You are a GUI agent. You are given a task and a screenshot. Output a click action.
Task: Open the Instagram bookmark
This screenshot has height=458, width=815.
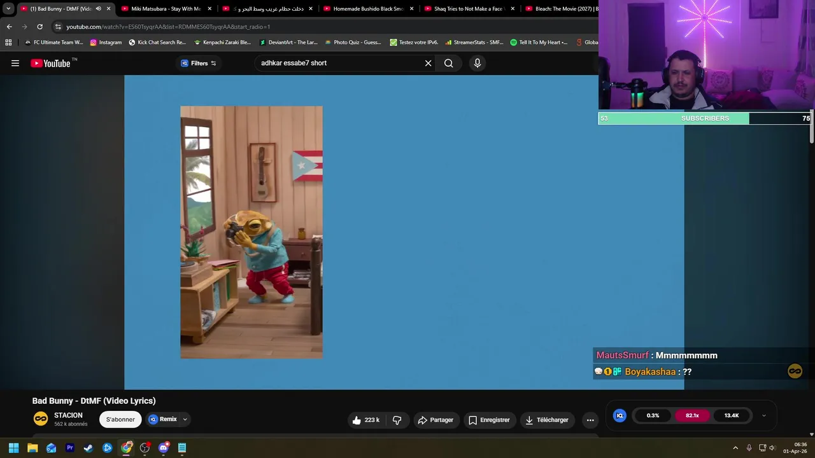click(x=106, y=43)
